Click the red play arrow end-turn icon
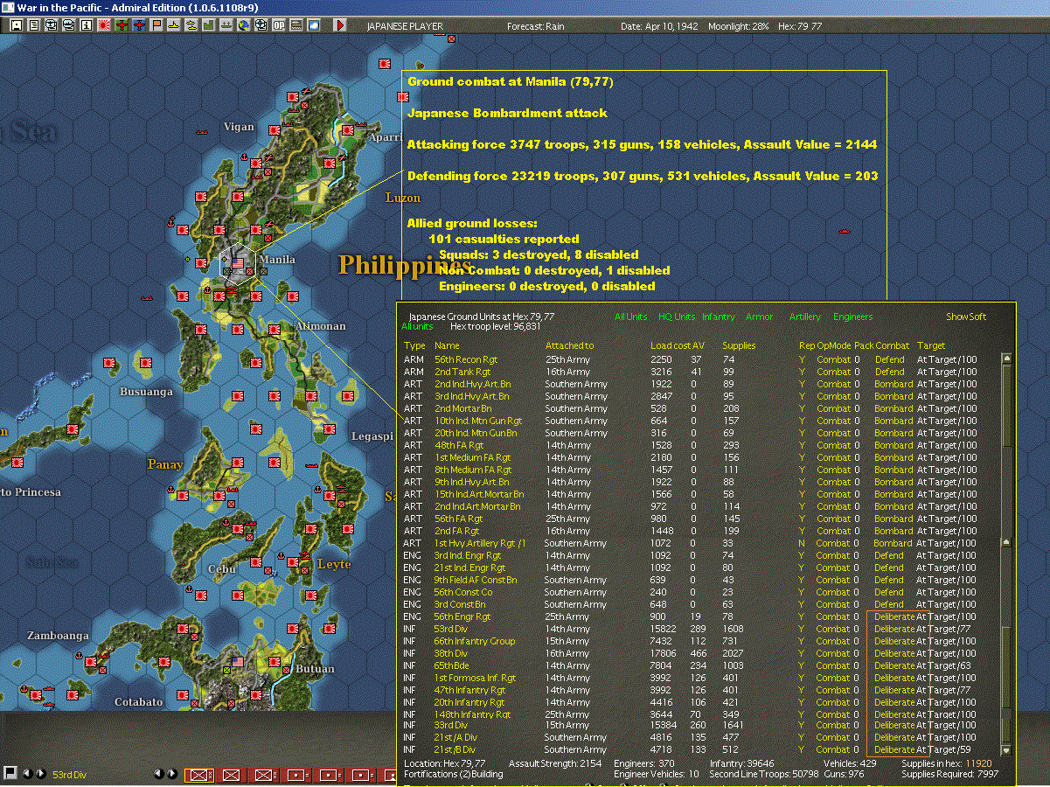1050x787 pixels. click(x=340, y=26)
